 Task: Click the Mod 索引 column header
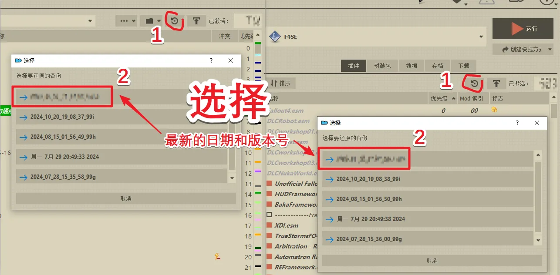click(x=473, y=98)
